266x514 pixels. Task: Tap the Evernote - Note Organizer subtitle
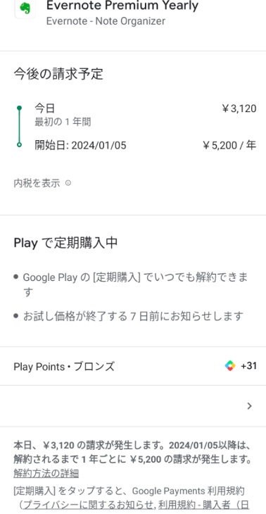[x=106, y=21]
